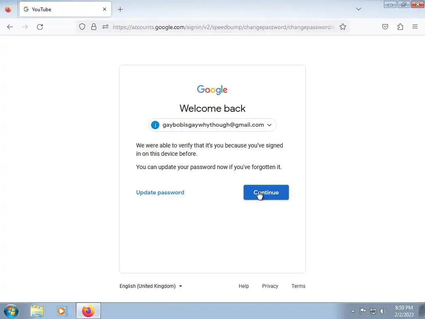This screenshot has height=319, width=425.
Task: Open the English (United Kingdom) language dropdown
Action: [x=151, y=286]
